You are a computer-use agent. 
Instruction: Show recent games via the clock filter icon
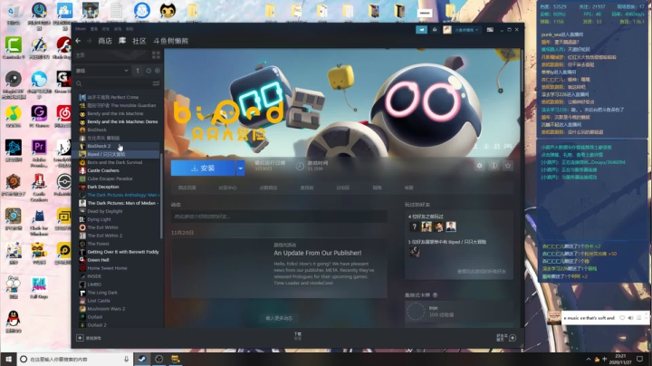[x=149, y=71]
